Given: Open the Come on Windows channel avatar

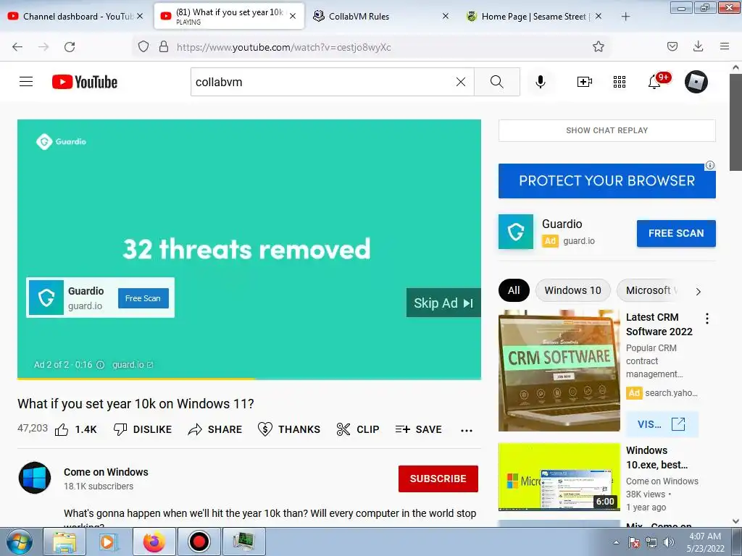Looking at the screenshot, I should 35,478.
